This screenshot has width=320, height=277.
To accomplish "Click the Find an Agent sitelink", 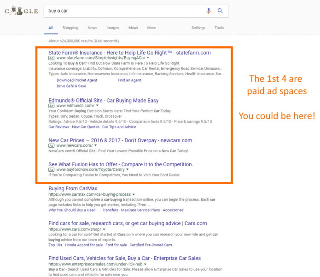I will click(129, 80).
